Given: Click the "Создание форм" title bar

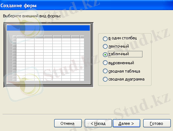Looking at the screenshot, I should [86, 5].
